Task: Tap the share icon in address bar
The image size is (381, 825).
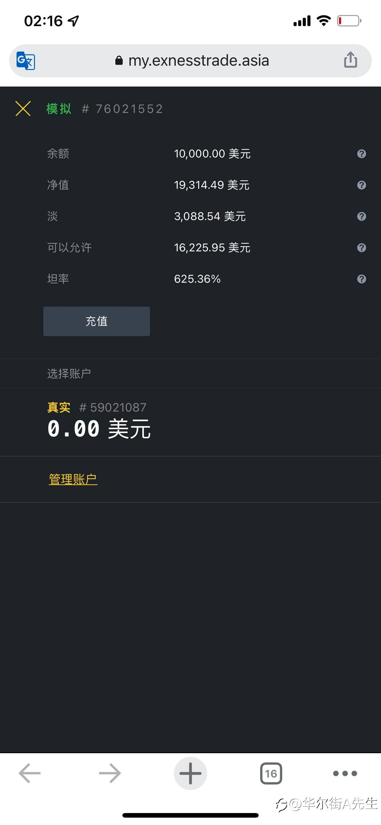Action: tap(351, 60)
